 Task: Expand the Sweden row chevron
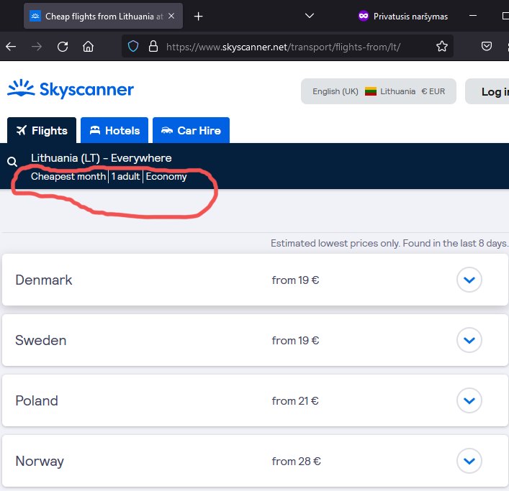[x=469, y=340]
